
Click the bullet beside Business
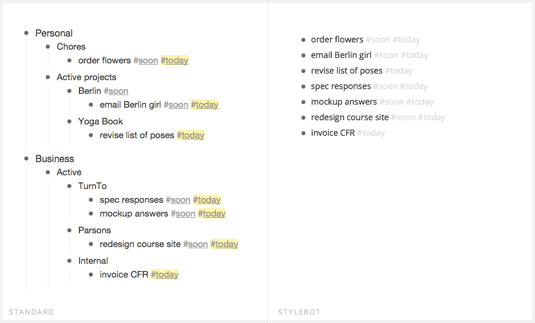pos(26,159)
